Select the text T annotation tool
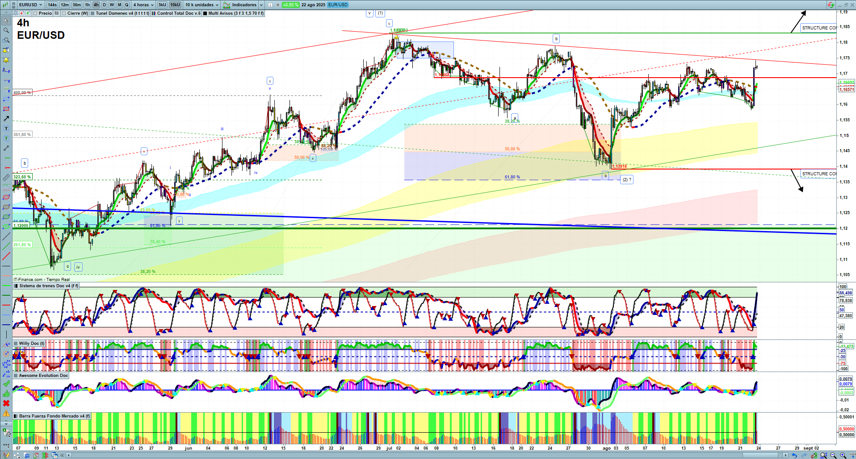This screenshot has width=856, height=459. 6,128
